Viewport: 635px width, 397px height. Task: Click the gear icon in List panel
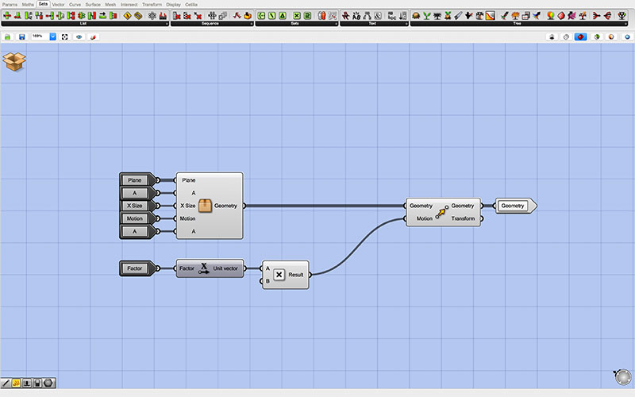(x=152, y=16)
